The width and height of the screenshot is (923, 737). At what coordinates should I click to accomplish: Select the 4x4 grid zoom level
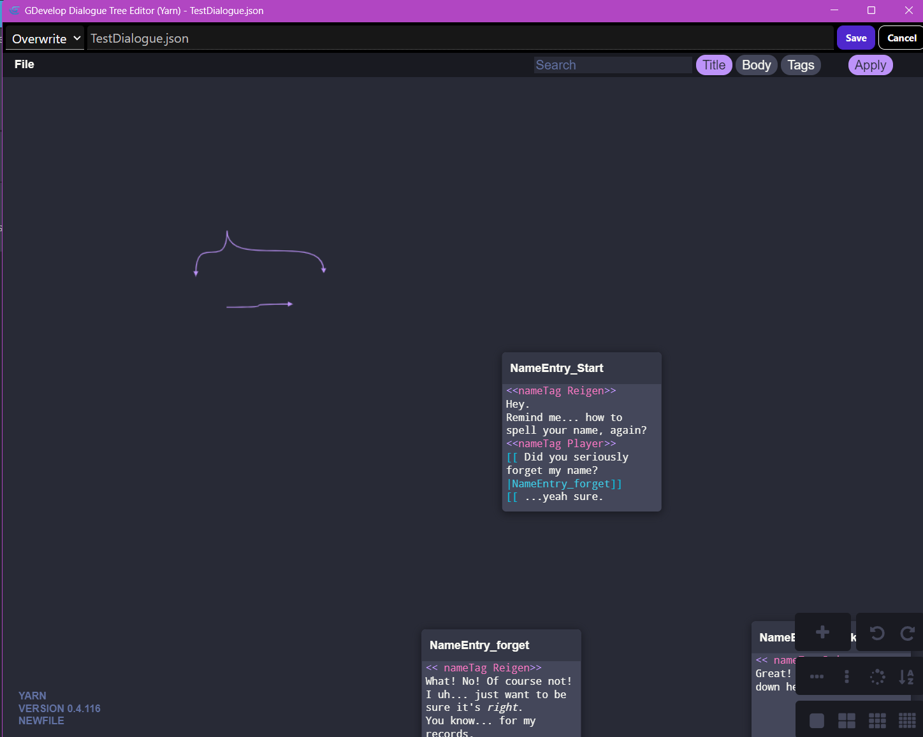(x=906, y=720)
